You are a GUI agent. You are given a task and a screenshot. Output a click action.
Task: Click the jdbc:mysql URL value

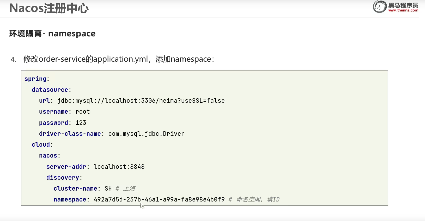point(141,101)
